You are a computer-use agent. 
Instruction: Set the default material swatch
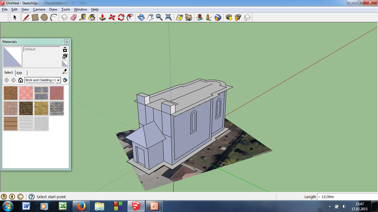point(65,64)
